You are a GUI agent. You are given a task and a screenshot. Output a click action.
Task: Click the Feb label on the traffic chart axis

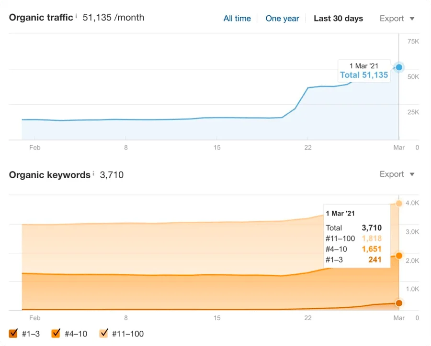tap(34, 148)
